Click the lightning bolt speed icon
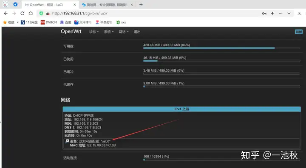 coord(272,14)
